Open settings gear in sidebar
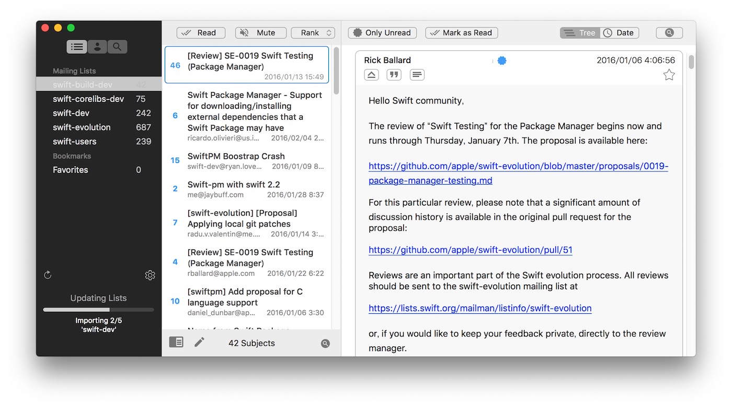The width and height of the screenshot is (732, 408). point(150,275)
